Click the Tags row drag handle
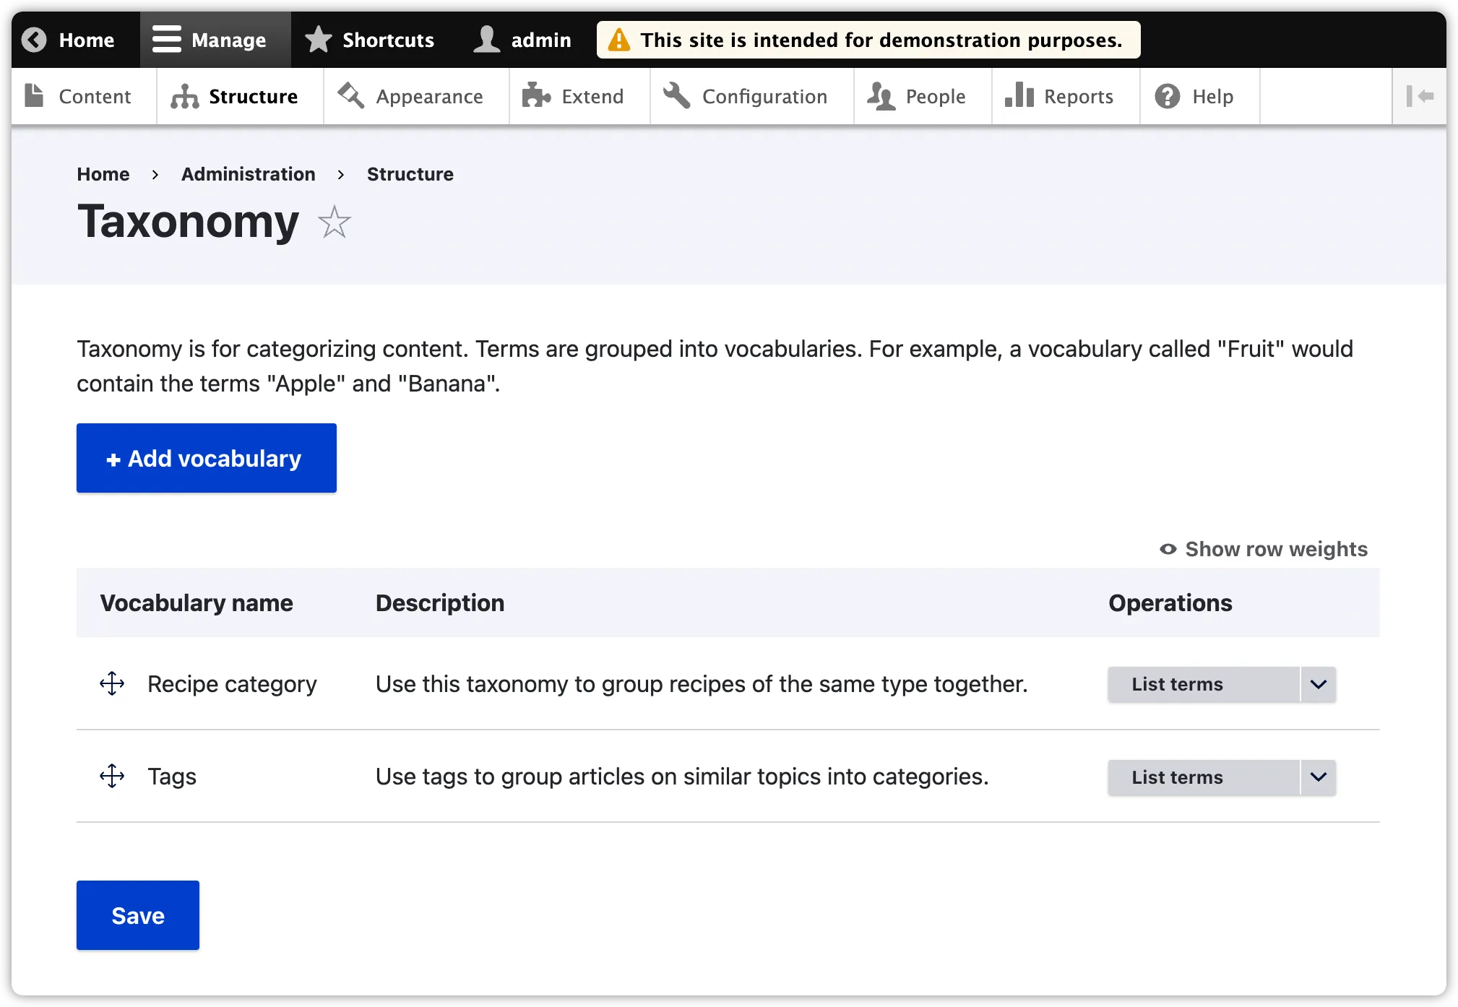This screenshot has width=1458, height=1007. (x=112, y=776)
